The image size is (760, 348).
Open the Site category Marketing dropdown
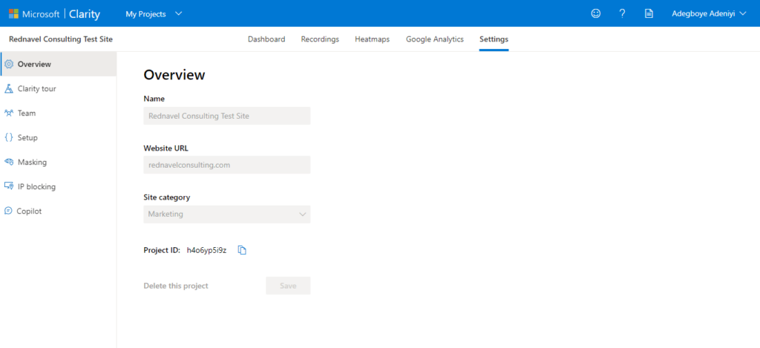click(227, 214)
